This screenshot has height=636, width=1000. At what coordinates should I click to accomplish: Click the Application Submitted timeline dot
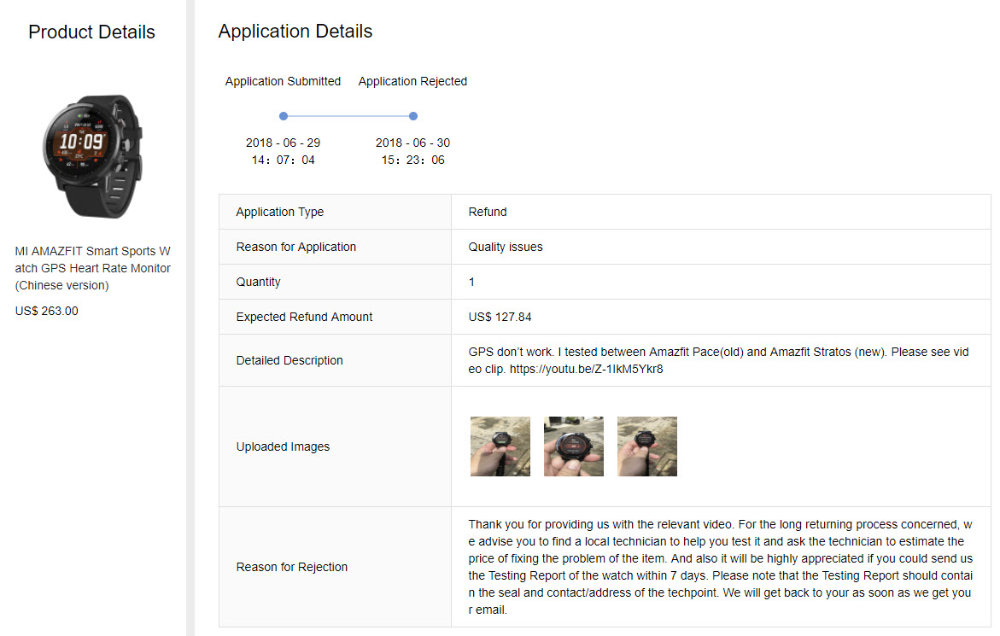[284, 116]
